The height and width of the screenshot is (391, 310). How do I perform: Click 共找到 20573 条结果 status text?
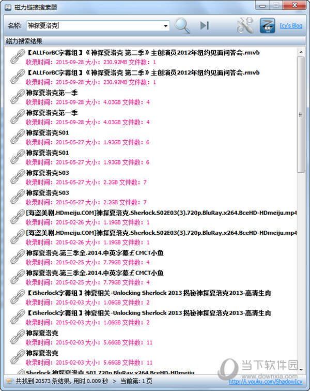[x=42, y=381]
